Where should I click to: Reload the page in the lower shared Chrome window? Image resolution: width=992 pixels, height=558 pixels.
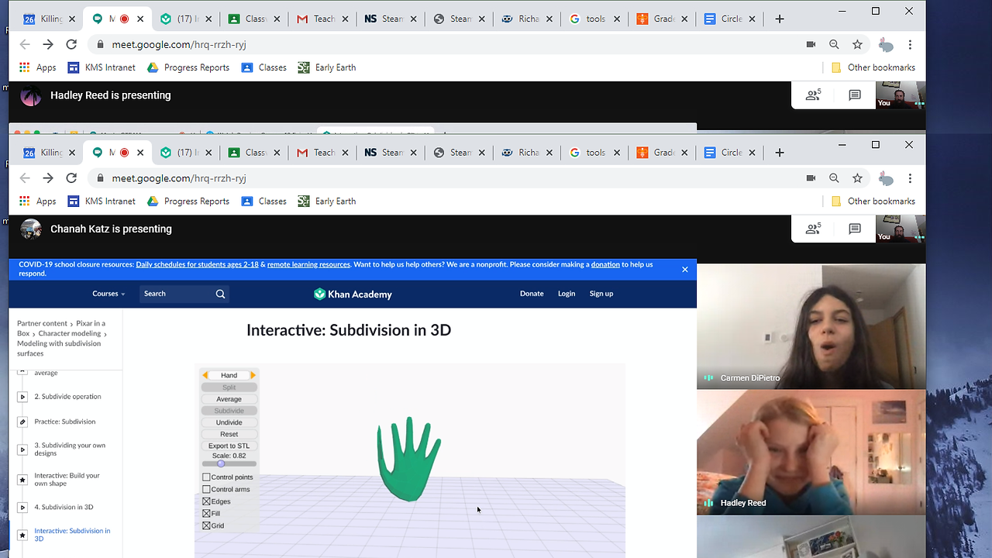click(x=71, y=178)
